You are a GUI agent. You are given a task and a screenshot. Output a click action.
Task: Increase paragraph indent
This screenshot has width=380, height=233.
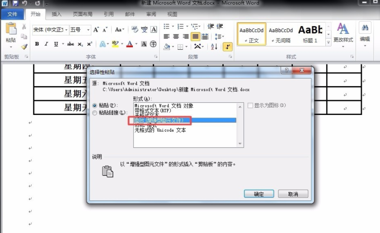click(x=220, y=26)
